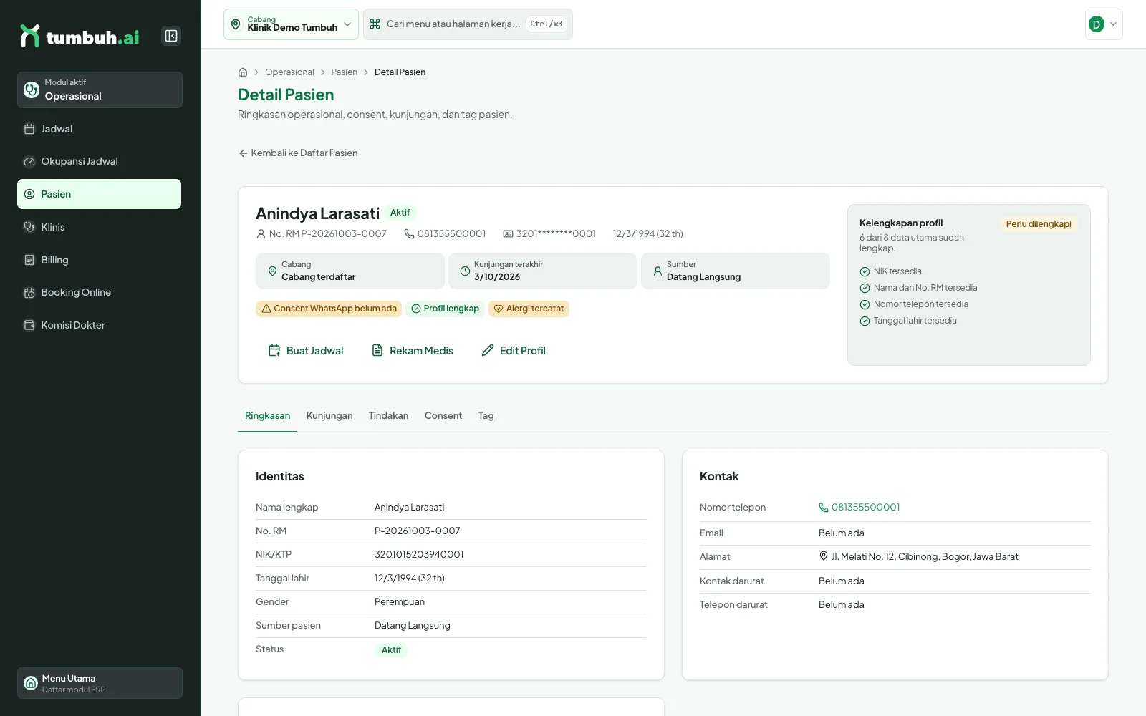Open Booking Online page
The width and height of the screenshot is (1146, 716).
click(100, 292)
